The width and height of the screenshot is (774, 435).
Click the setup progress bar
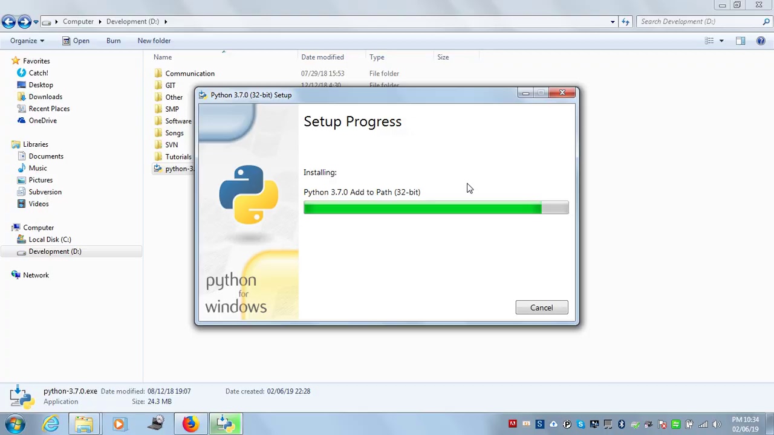(436, 208)
